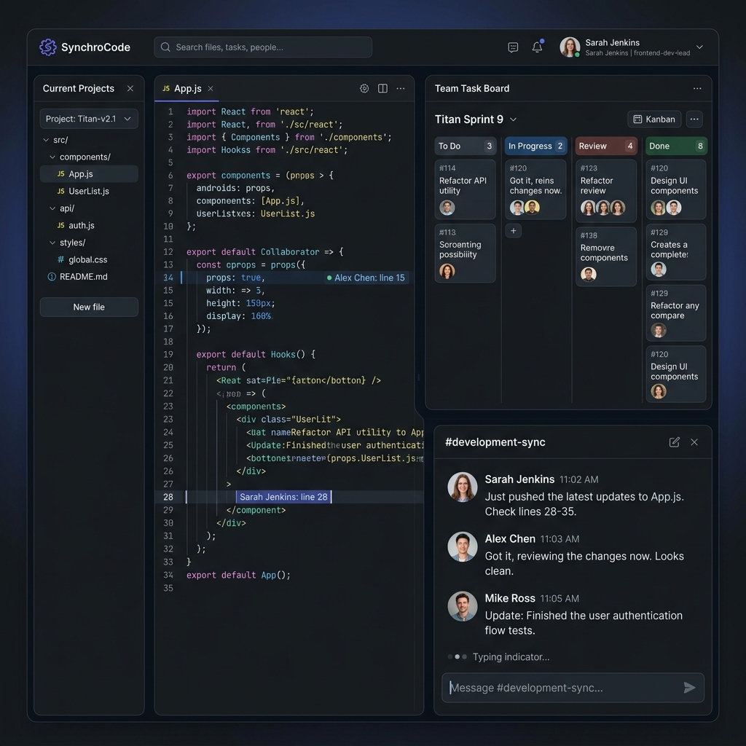Open task #123 Refactor review
The image size is (746, 746).
point(606,191)
